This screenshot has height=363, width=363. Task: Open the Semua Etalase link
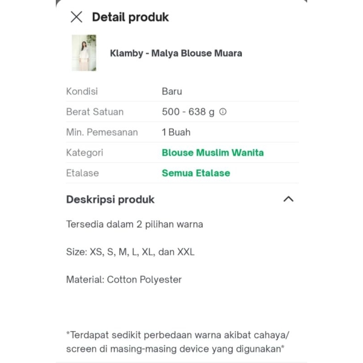point(196,173)
